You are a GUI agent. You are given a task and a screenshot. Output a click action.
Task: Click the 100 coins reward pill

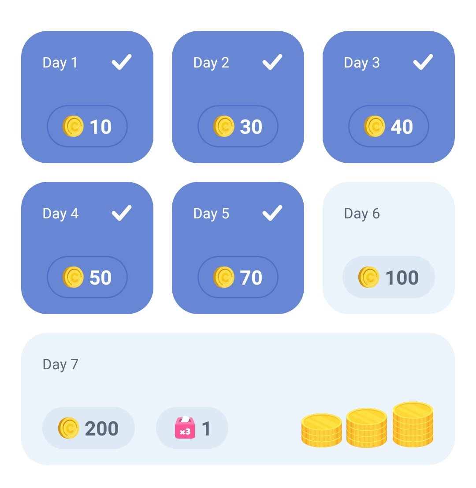[389, 277]
